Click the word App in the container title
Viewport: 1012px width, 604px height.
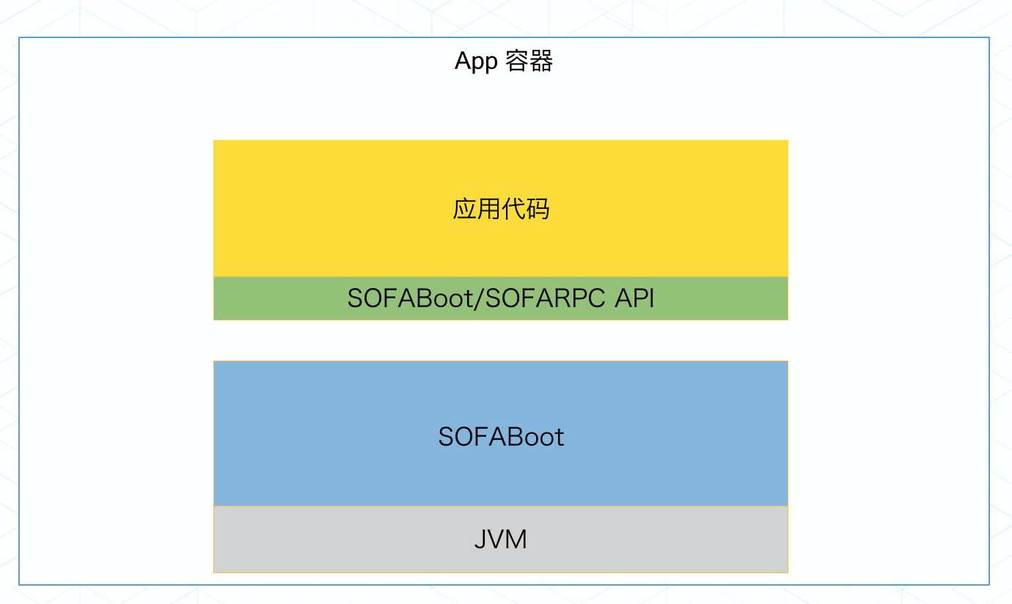[x=476, y=62]
